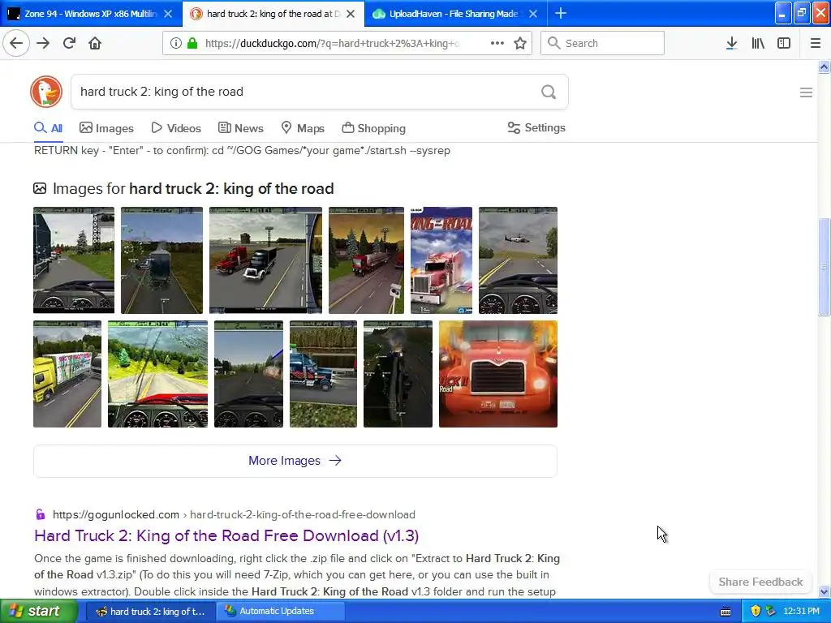The image size is (831, 623).
Task: Open the orange truck grille close-up image
Action: pos(498,374)
